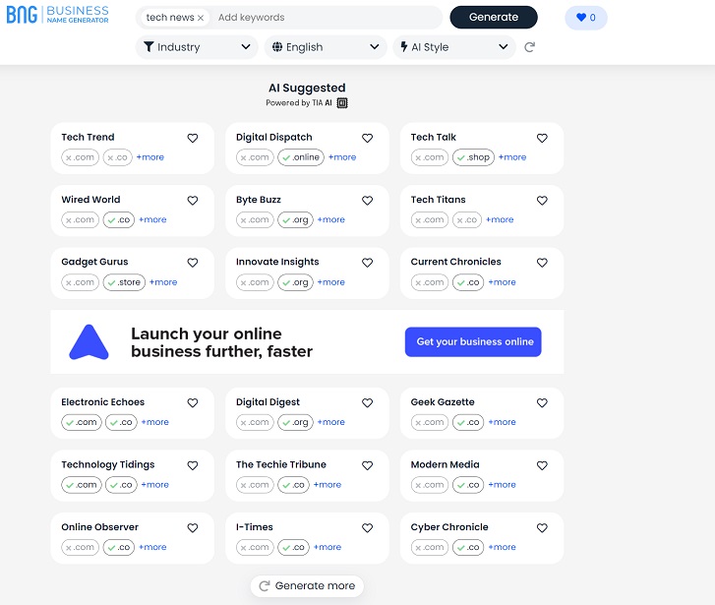715x605 pixels.
Task: Select .org domain for Innovate Insights
Action: pyautogui.click(x=295, y=282)
